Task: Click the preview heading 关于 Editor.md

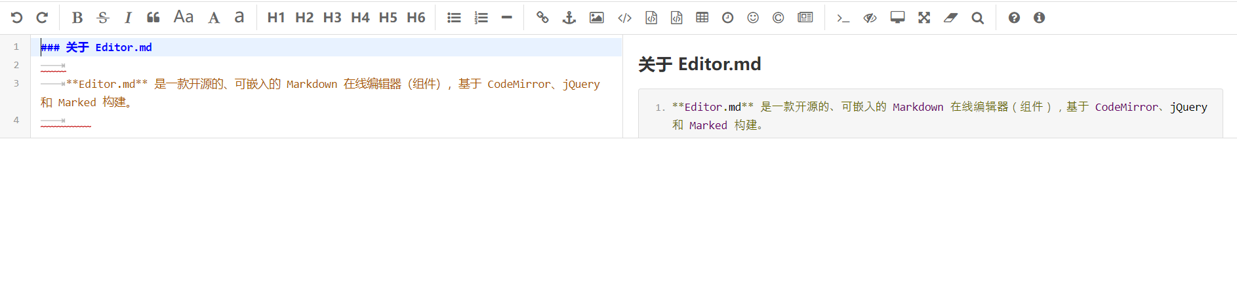Action: 700,64
